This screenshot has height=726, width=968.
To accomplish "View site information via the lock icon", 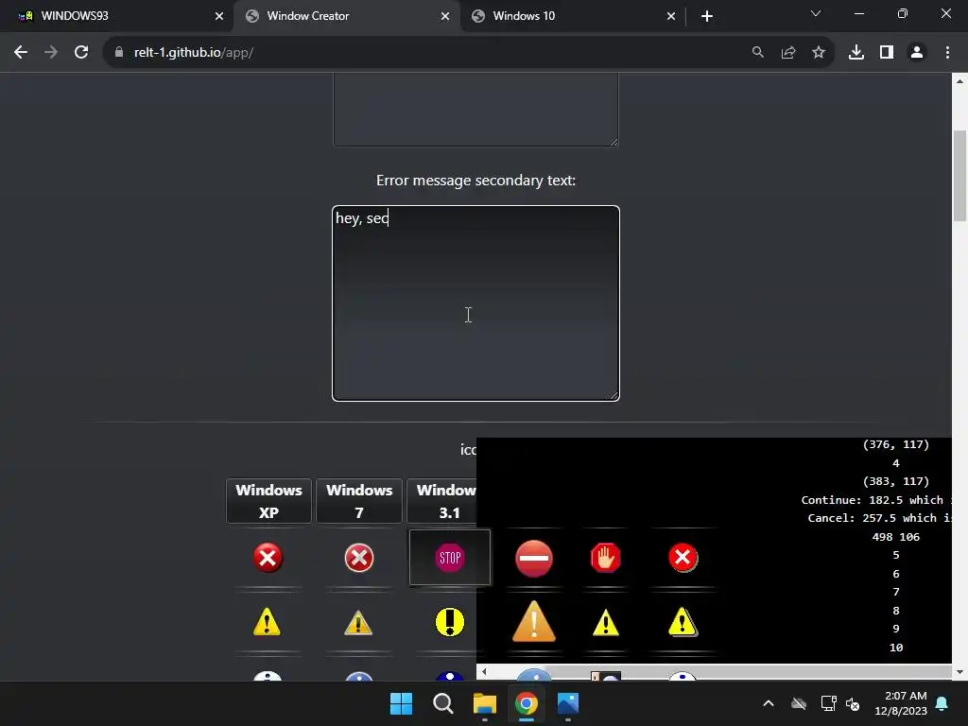I will tap(119, 52).
